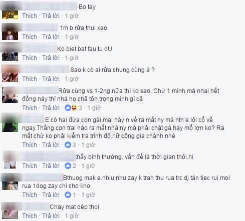
Task: Click Trả lời under 'Chay mat dép thoi'
Action: click(x=51, y=216)
